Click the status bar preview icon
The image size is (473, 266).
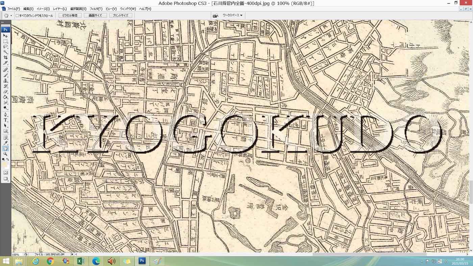[x=26, y=254]
